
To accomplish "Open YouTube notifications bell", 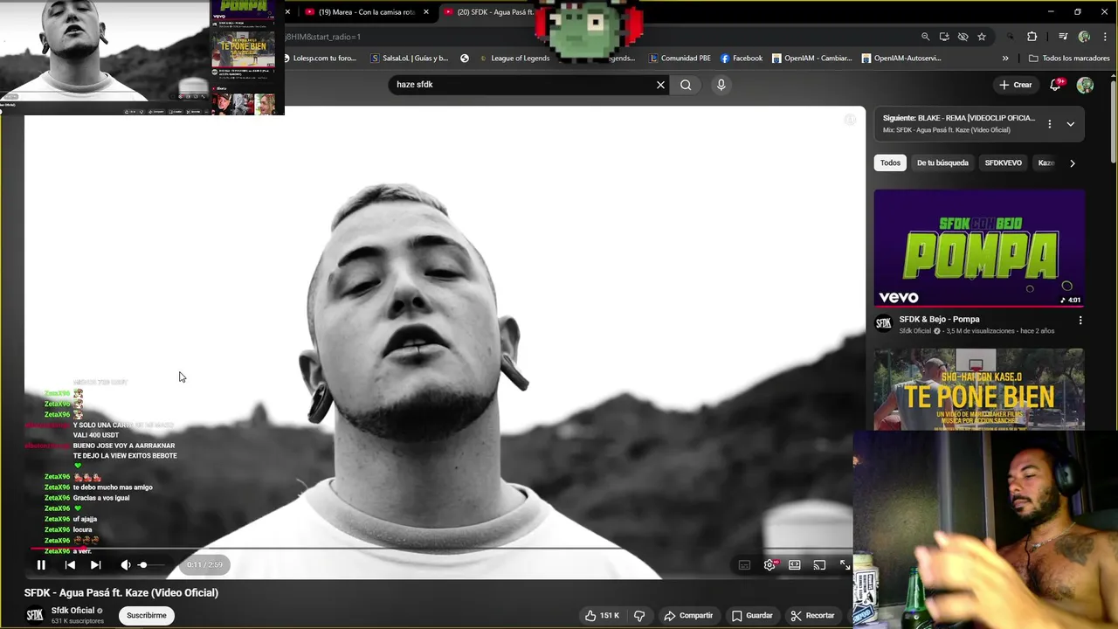I will (x=1056, y=85).
